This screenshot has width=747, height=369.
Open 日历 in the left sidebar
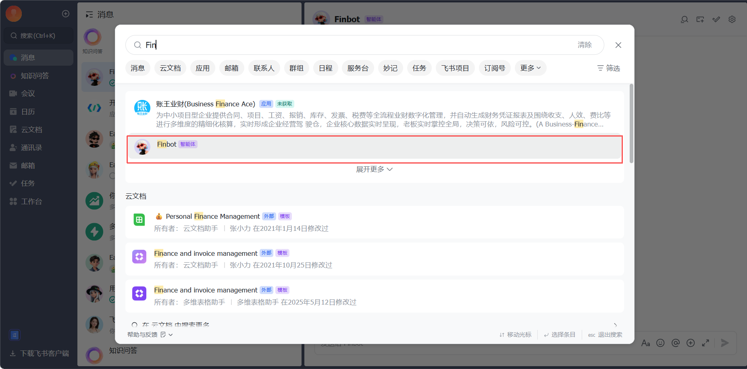tap(38, 112)
